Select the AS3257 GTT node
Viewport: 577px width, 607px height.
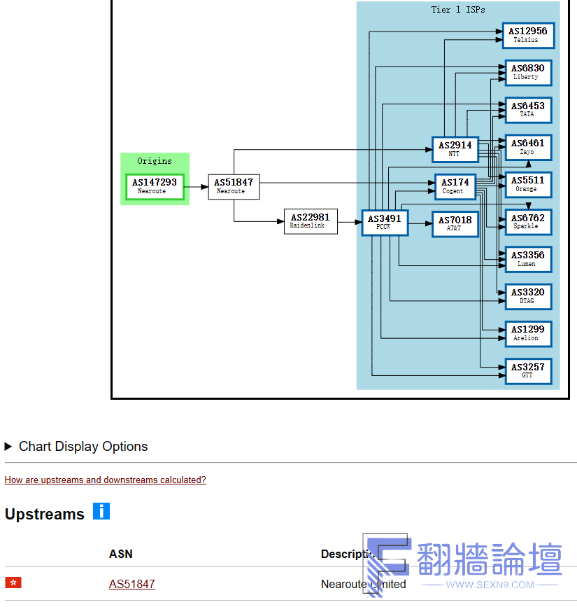(527, 370)
